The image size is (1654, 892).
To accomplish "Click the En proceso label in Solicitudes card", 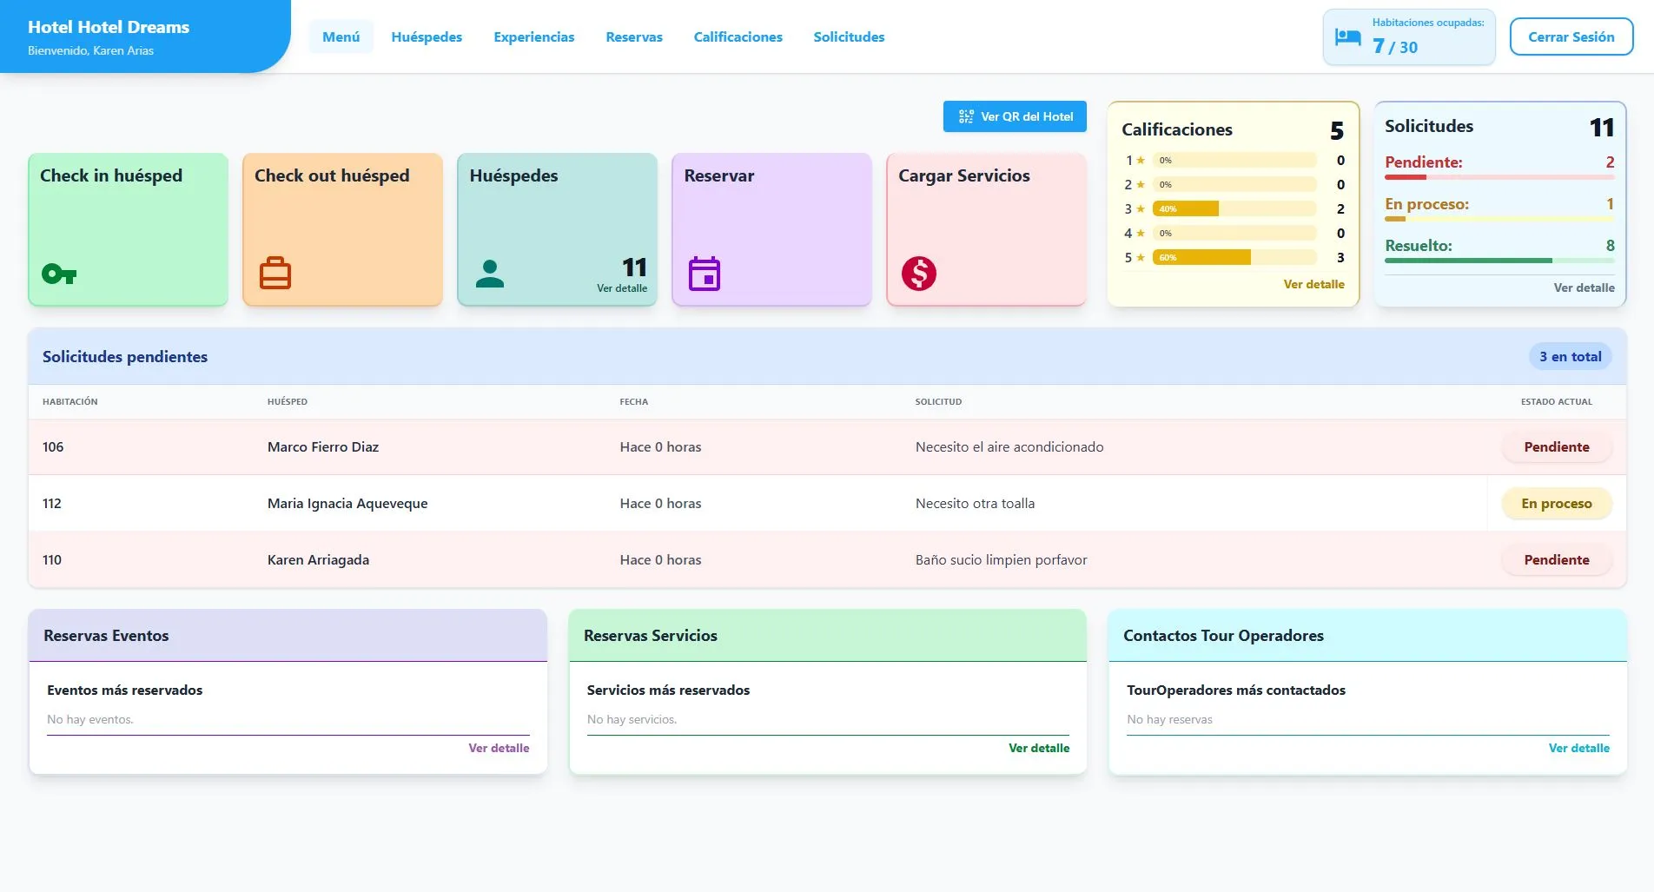I will [1426, 204].
